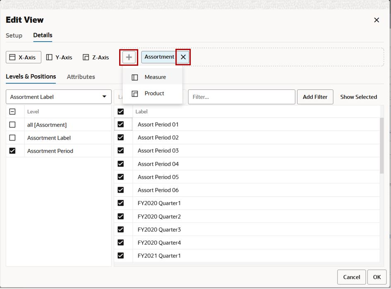Select the X-Axis button
The height and width of the screenshot is (289, 391).
click(24, 57)
